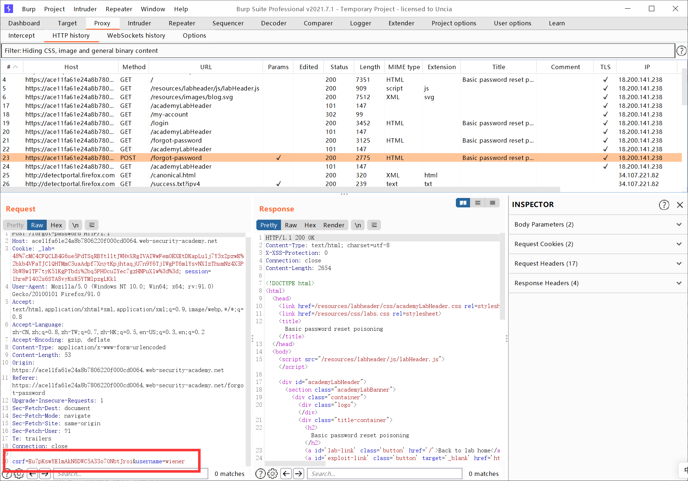This screenshot has width=688, height=481.
Task: Close the Inspector panel
Action: (680, 205)
